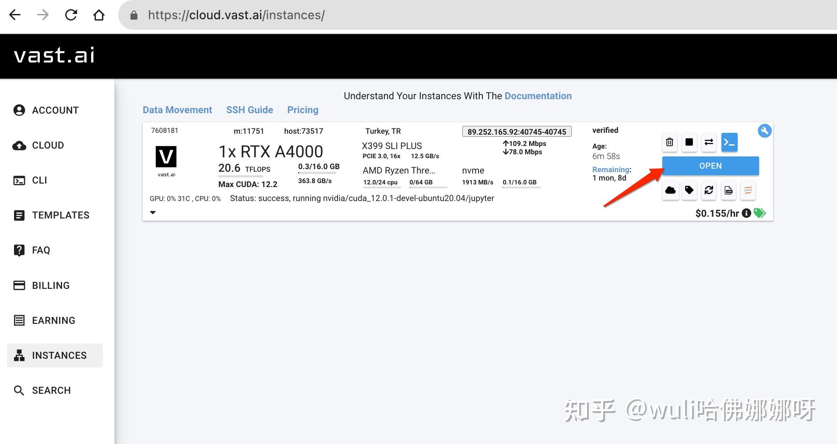View instance logs via the LOG file icon
The height and width of the screenshot is (444, 837).
pyautogui.click(x=728, y=191)
